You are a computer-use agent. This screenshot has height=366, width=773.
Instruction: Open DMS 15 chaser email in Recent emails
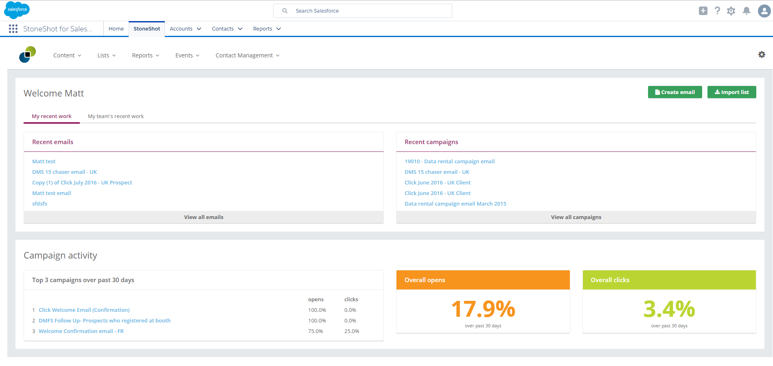64,172
